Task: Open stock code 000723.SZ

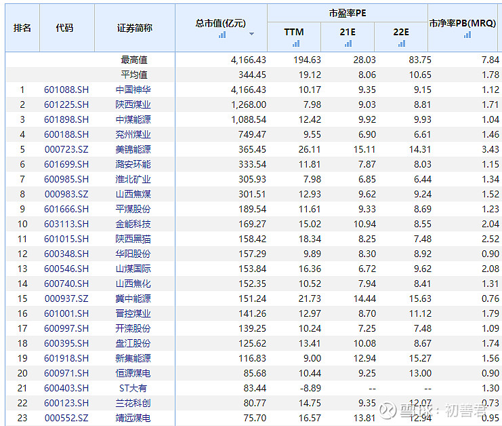Action: 66,149
